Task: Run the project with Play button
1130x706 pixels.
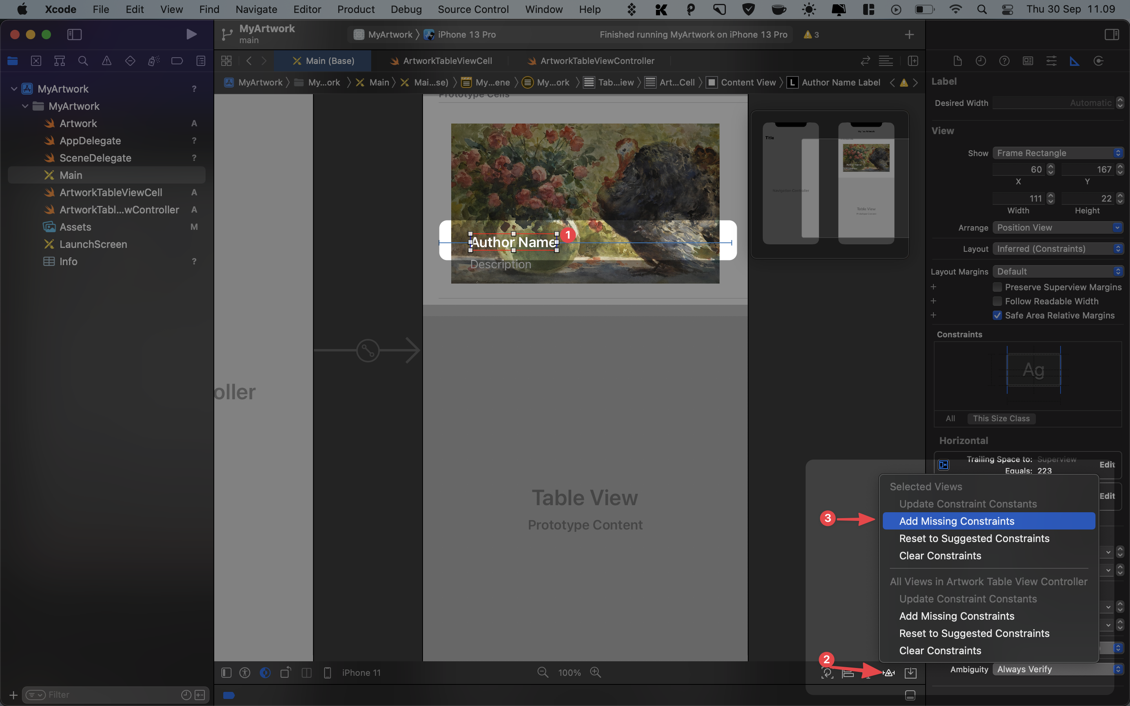Action: (191, 34)
